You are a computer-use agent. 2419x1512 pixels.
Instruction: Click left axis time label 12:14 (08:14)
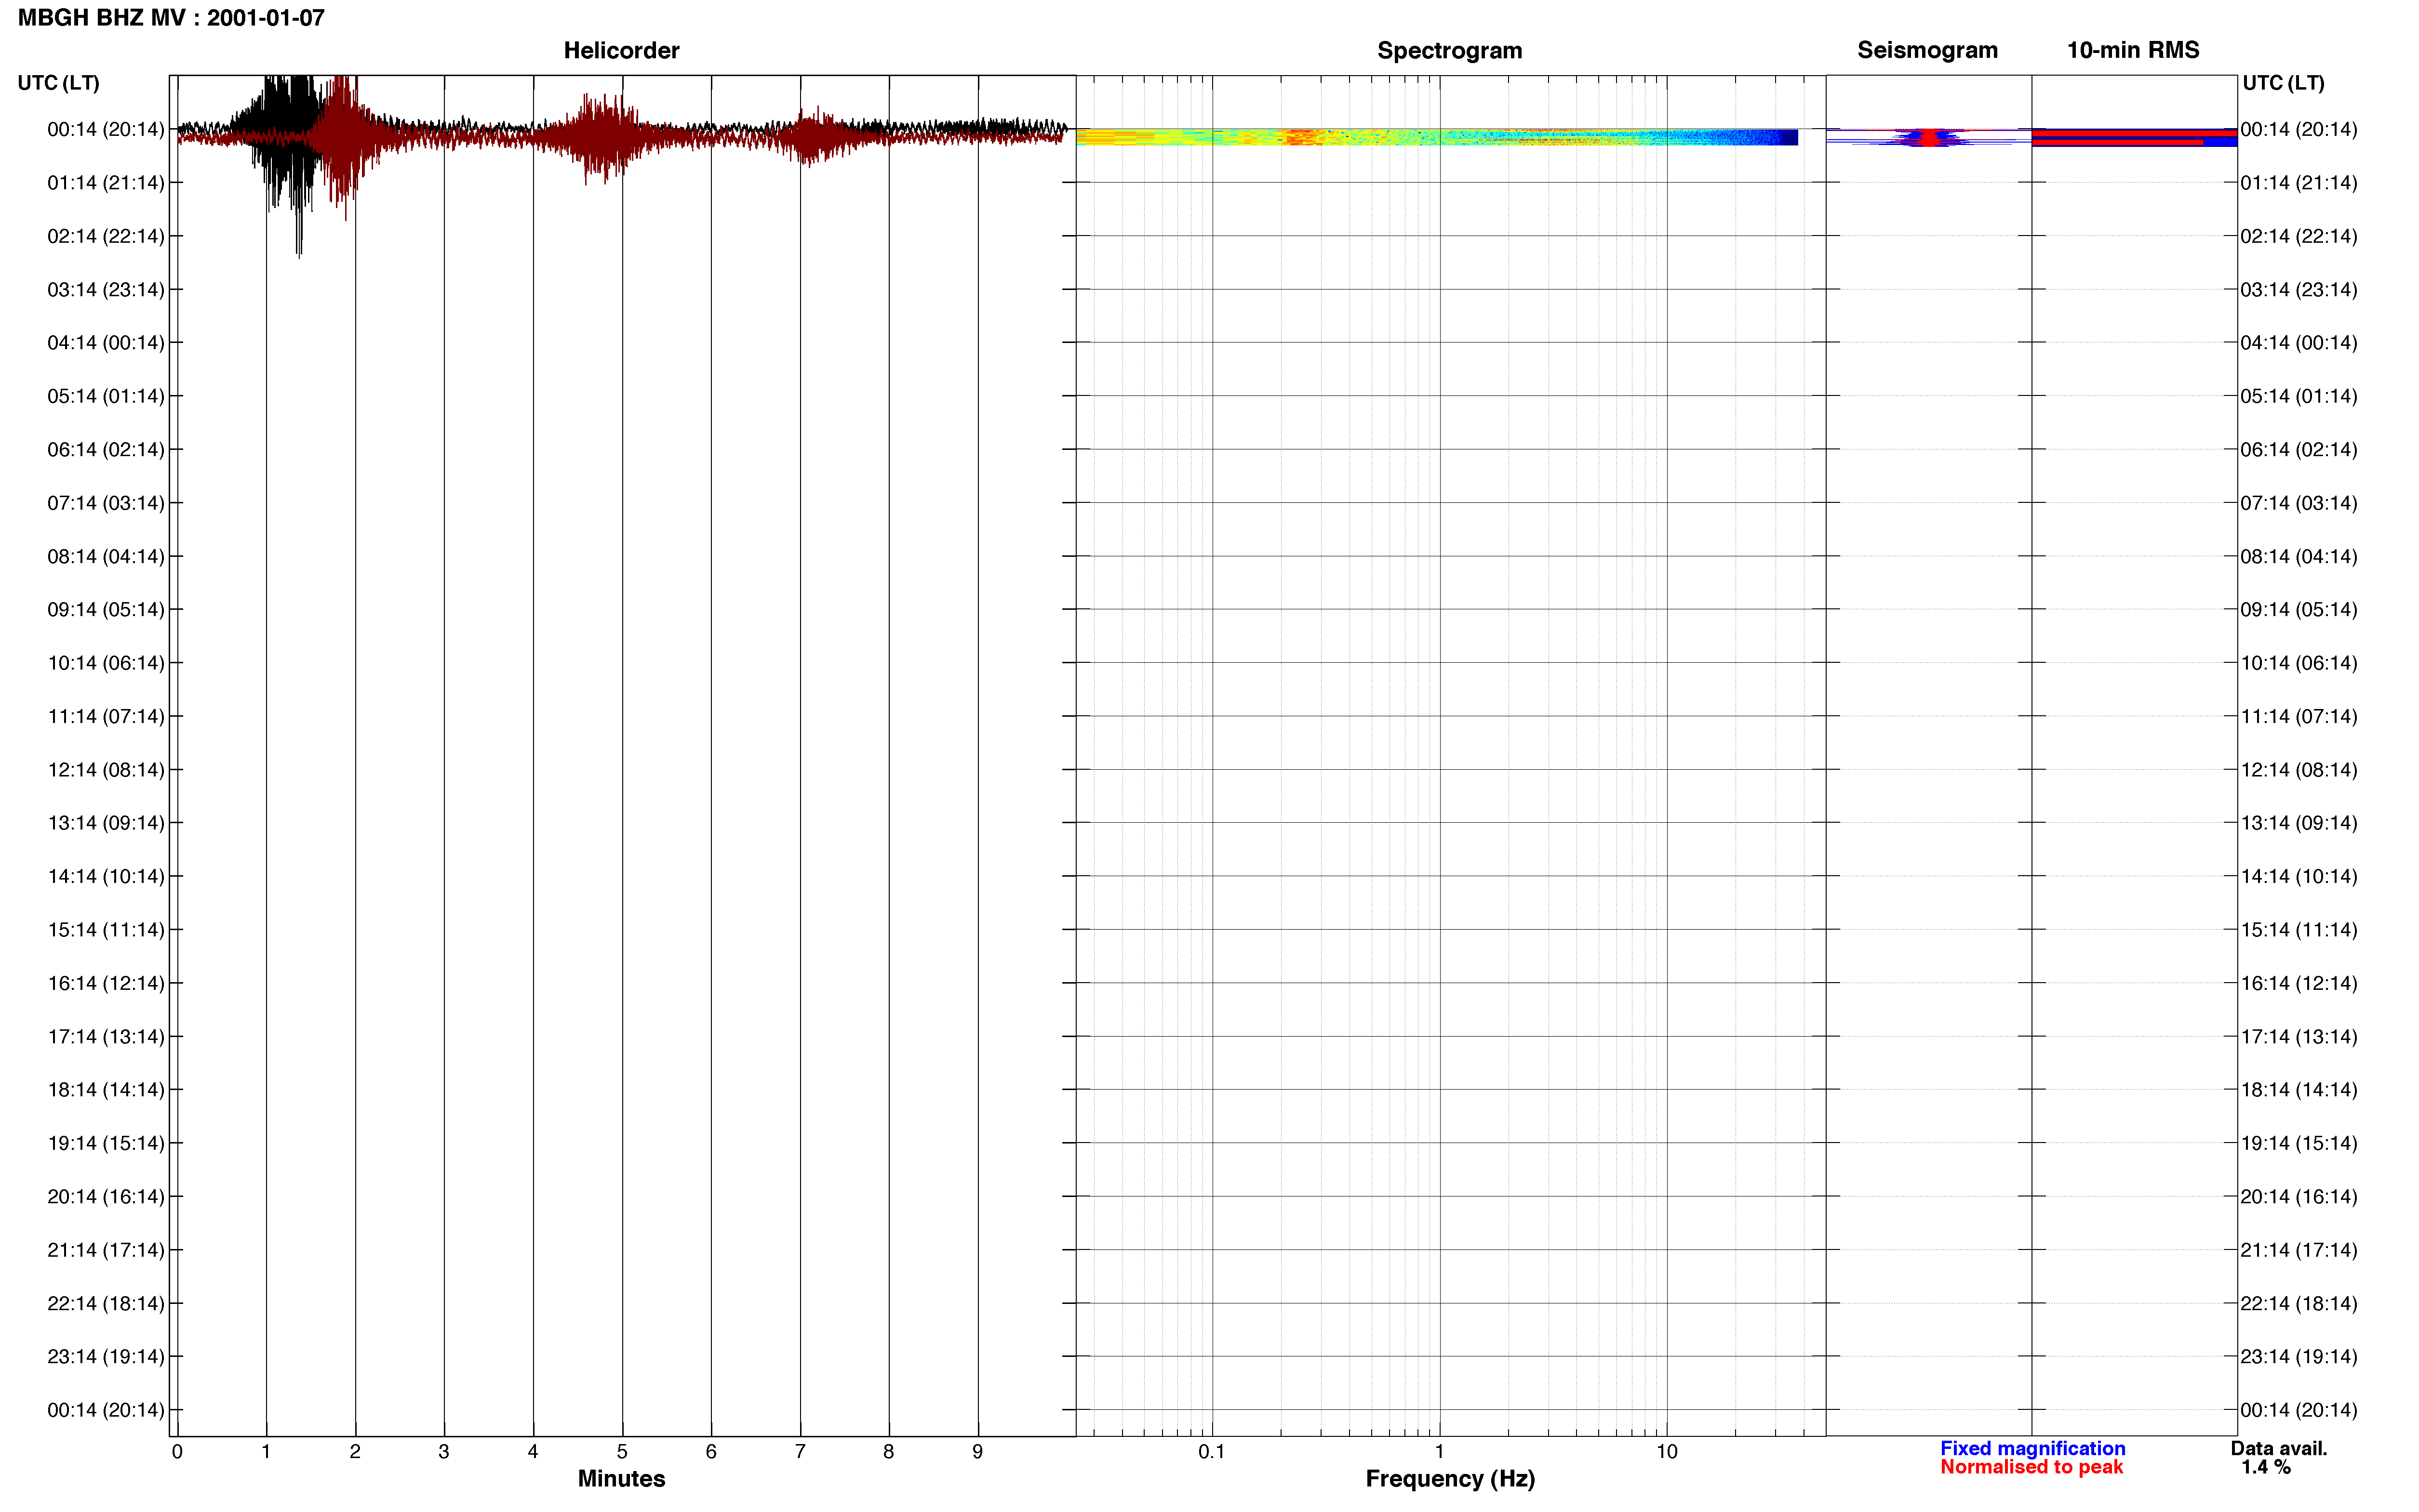click(105, 770)
